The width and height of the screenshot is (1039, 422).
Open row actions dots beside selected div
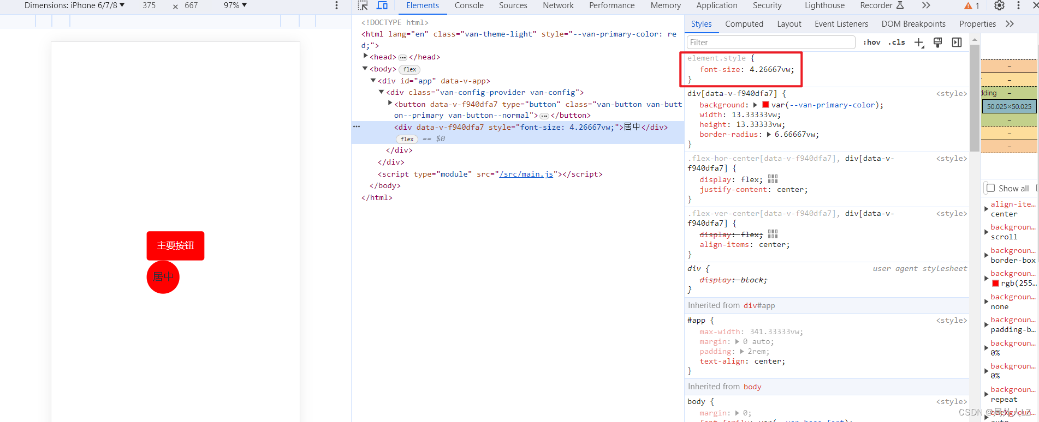tap(357, 126)
